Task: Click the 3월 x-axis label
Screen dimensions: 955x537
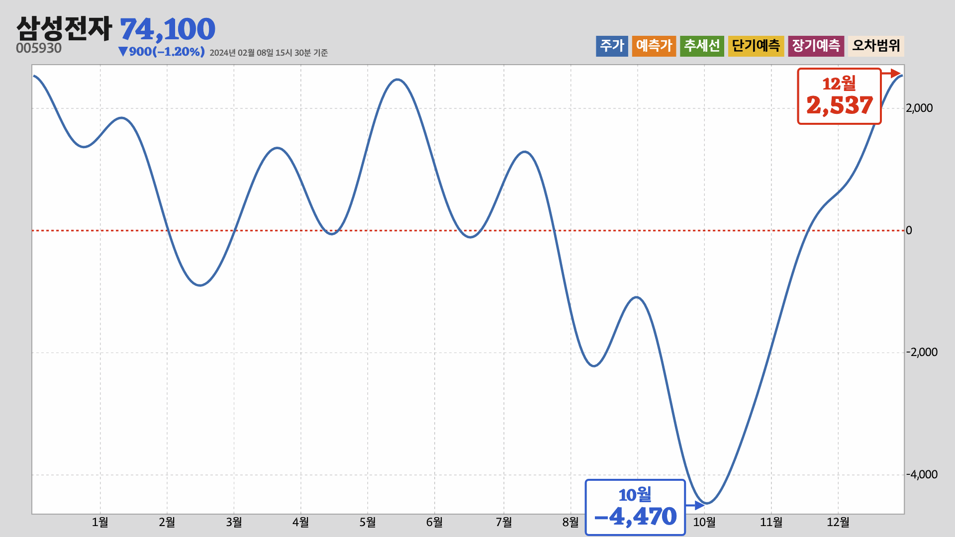Action: 234,522
